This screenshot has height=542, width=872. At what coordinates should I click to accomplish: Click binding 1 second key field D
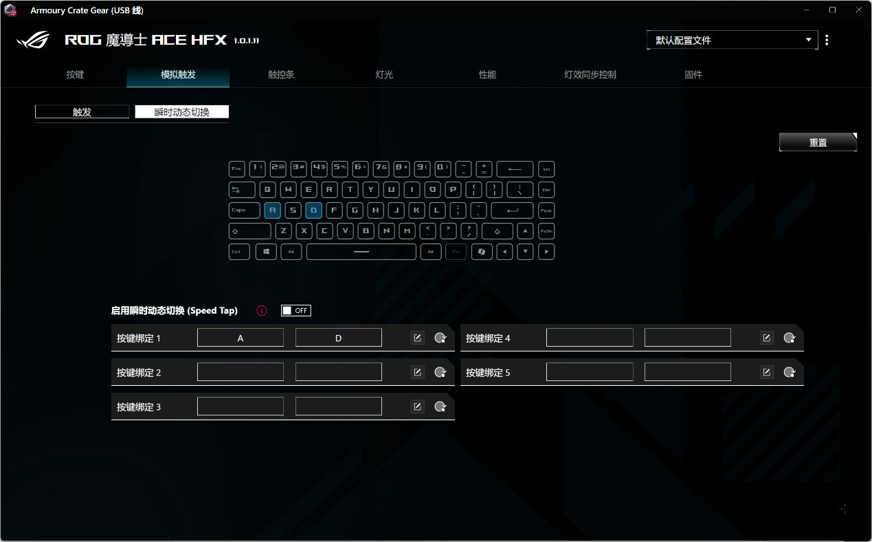339,338
